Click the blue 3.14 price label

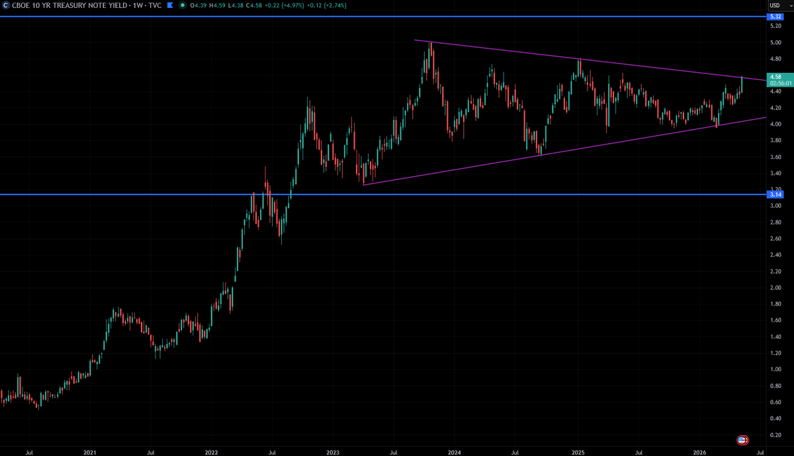click(x=774, y=195)
